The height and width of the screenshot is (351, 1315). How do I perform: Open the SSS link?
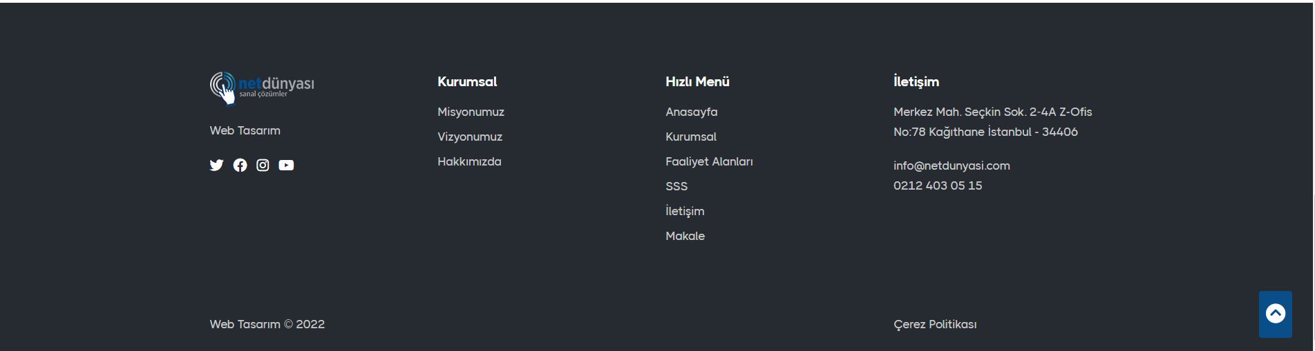[677, 186]
